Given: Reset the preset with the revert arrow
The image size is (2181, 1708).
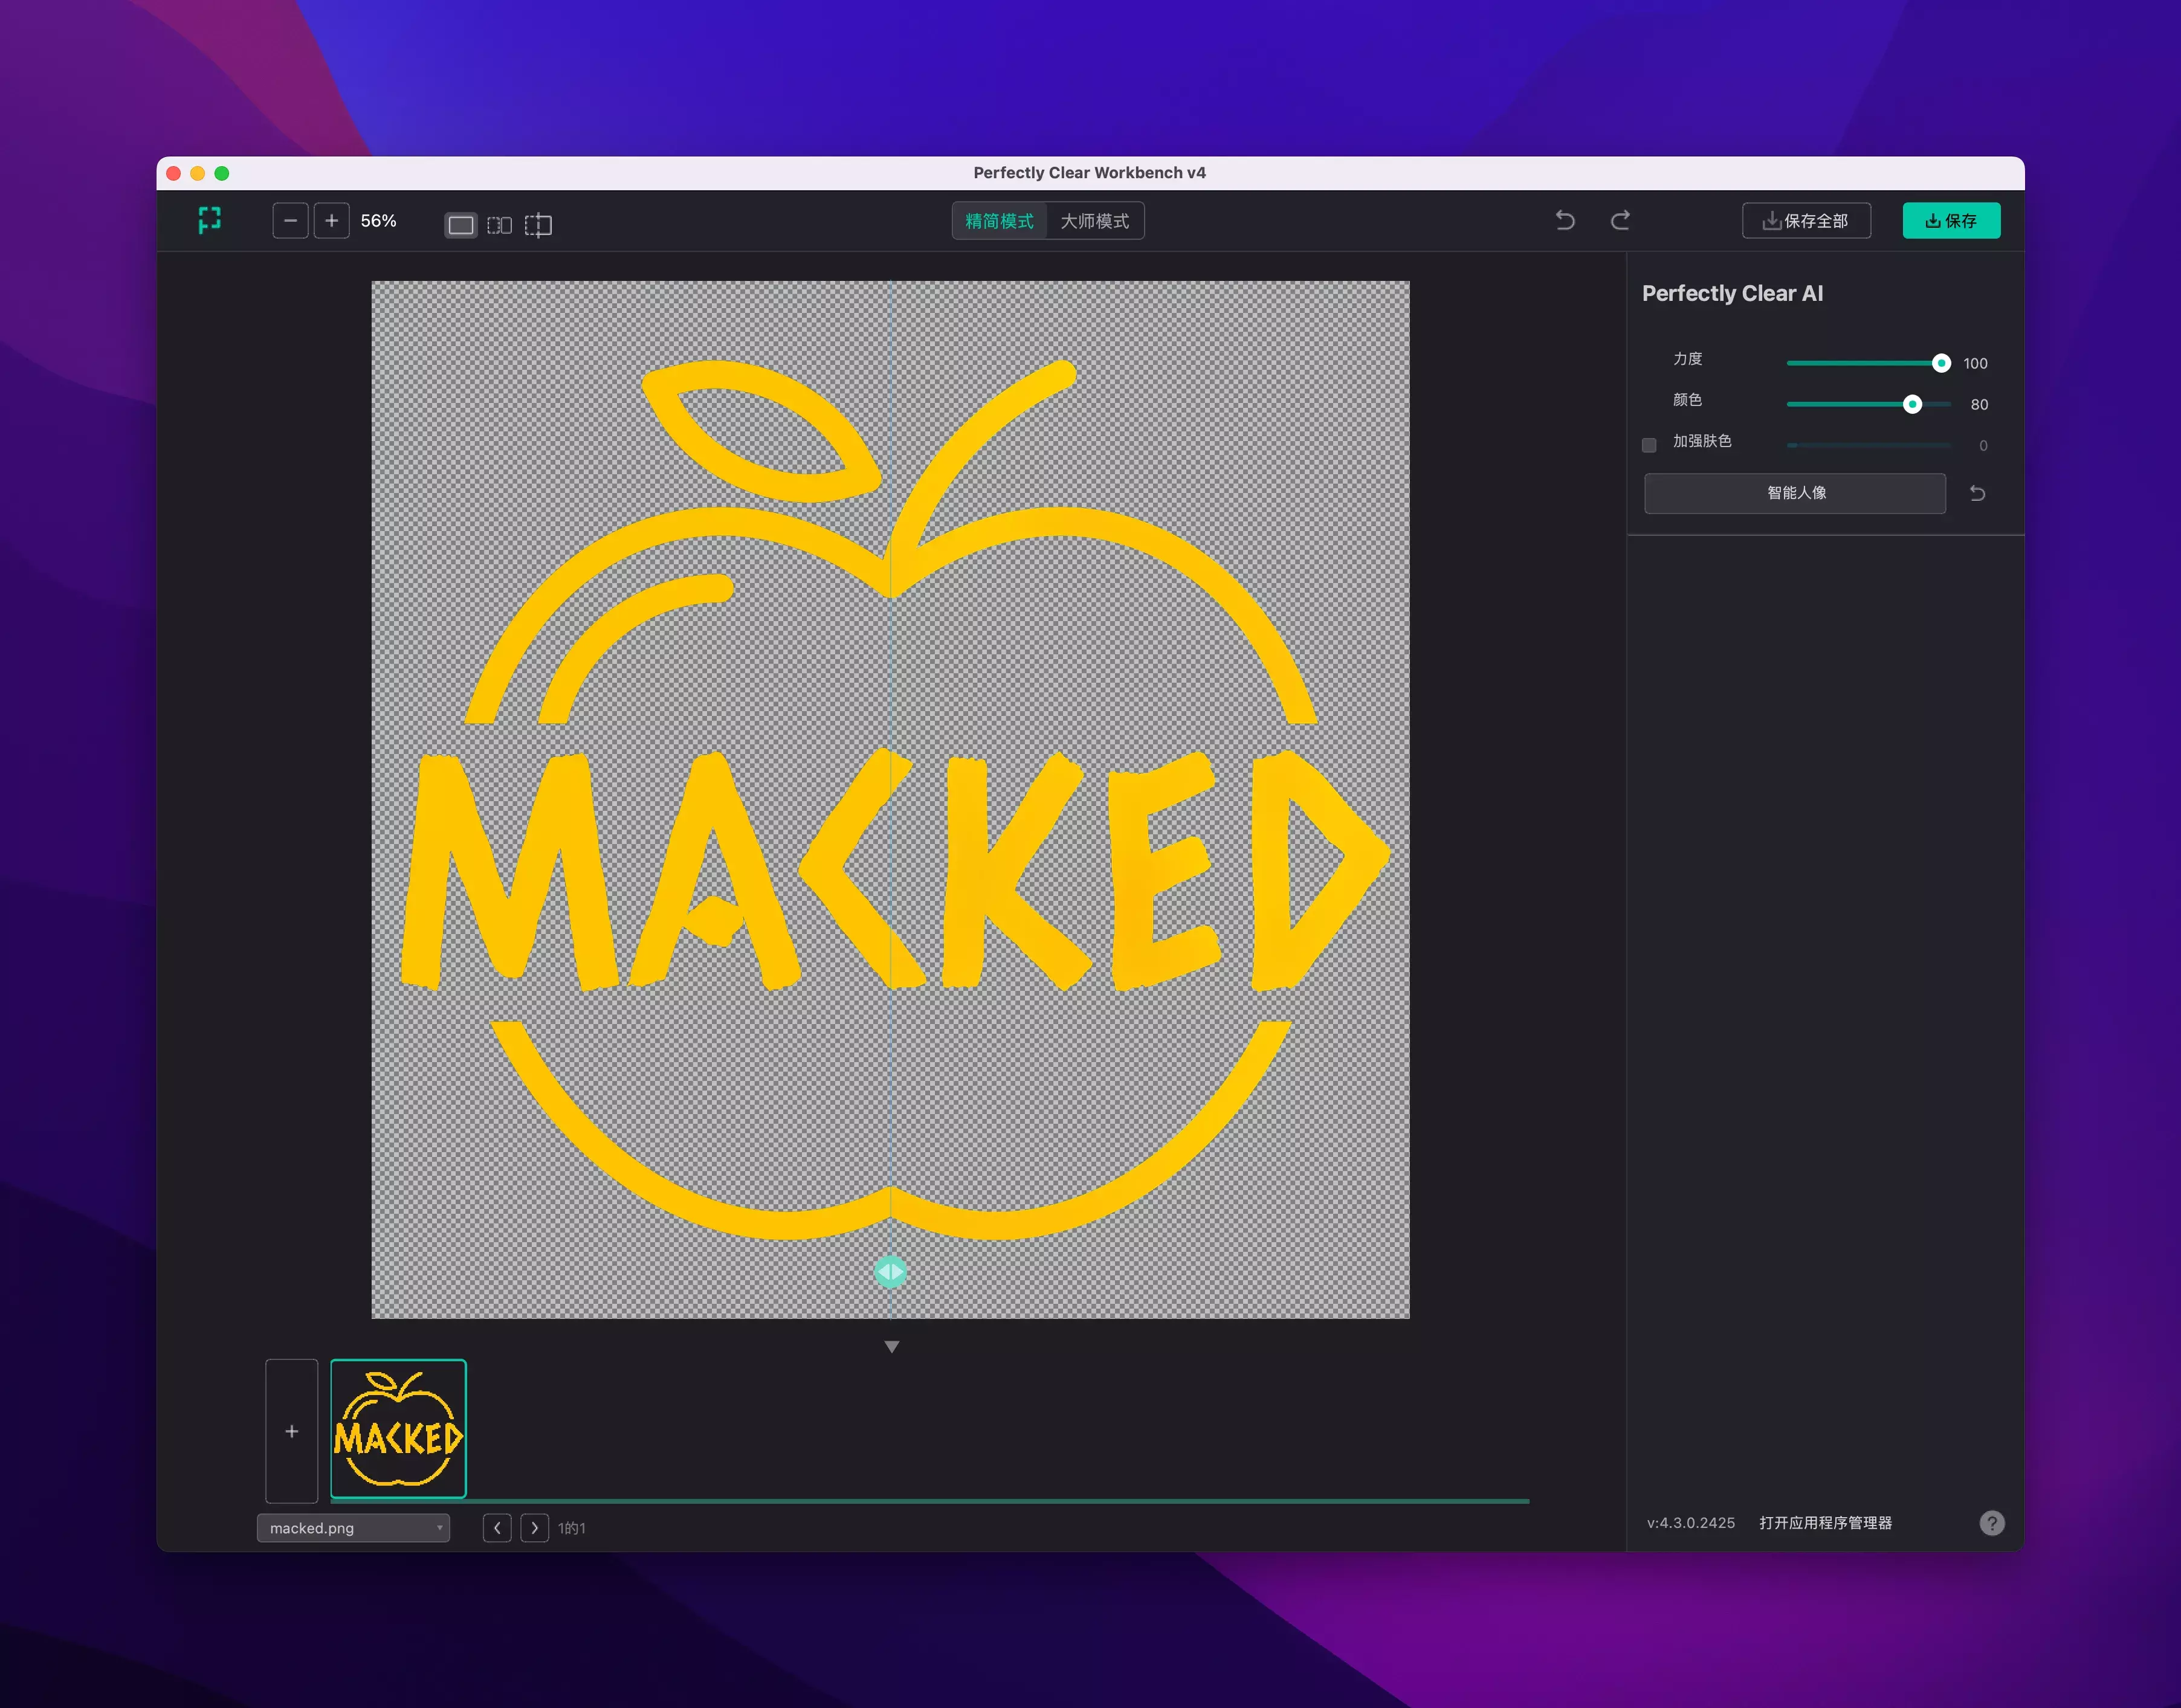Looking at the screenshot, I should pyautogui.click(x=1977, y=493).
